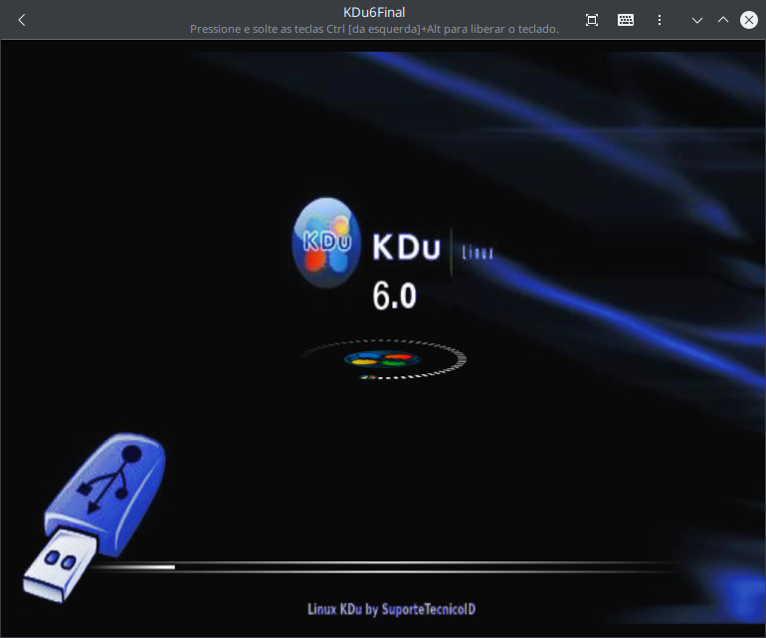Image resolution: width=766 pixels, height=638 pixels.
Task: Open the keyboard shortcuts sender icon
Action: pos(626,20)
